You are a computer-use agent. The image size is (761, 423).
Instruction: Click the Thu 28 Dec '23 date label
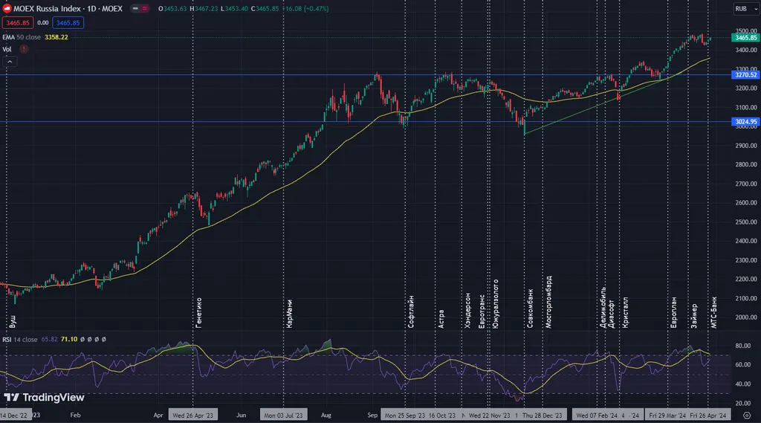click(x=542, y=416)
